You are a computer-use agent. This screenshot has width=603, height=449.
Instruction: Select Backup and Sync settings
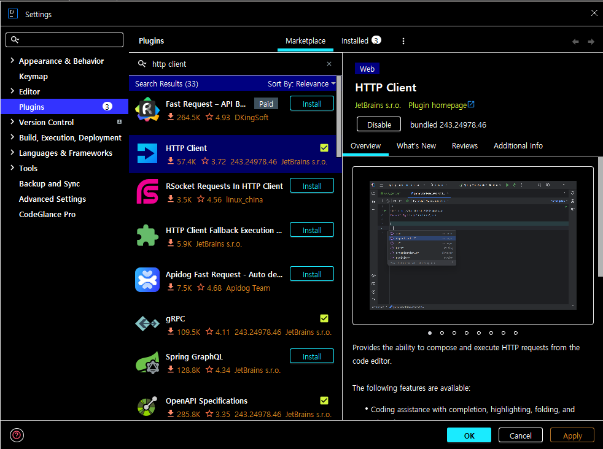(x=50, y=183)
